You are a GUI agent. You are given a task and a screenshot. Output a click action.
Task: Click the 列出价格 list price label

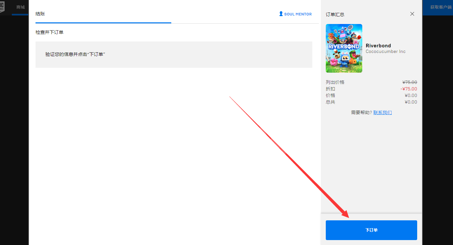pos(335,82)
